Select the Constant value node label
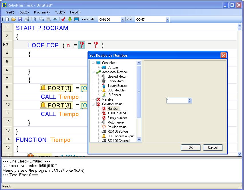244x190 pixels. pos(112,104)
